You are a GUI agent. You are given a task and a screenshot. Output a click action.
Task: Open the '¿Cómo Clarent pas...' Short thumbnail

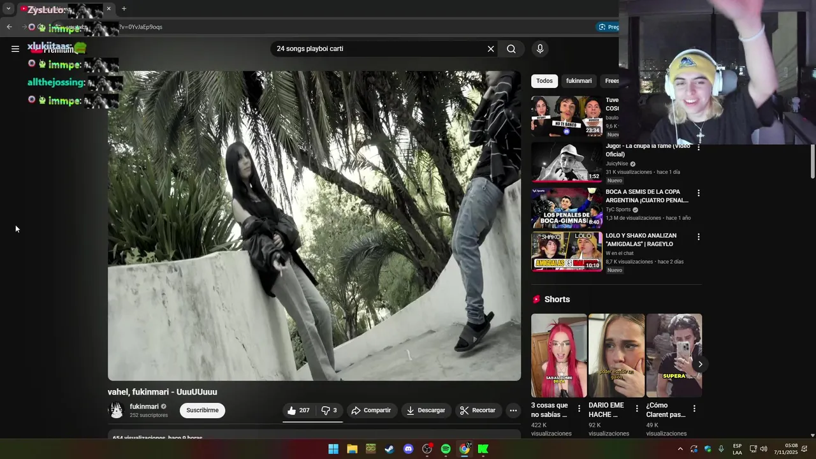pos(674,356)
